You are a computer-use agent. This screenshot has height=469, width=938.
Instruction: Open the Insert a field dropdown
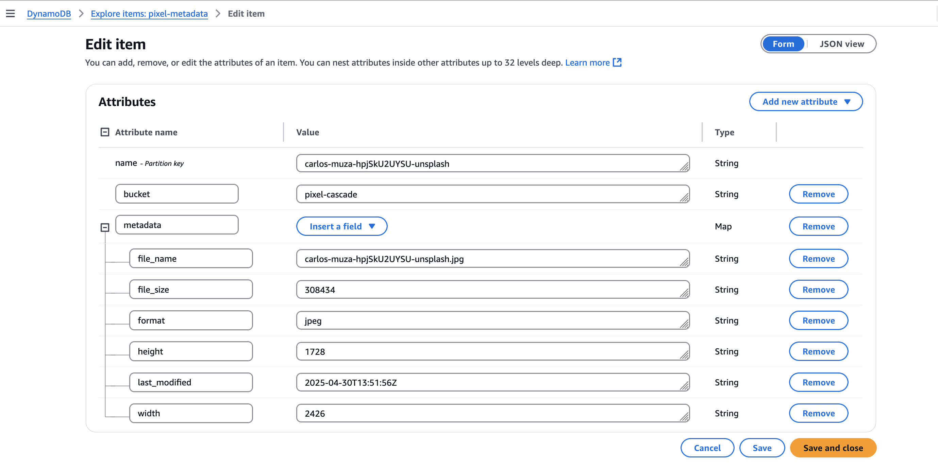341,226
